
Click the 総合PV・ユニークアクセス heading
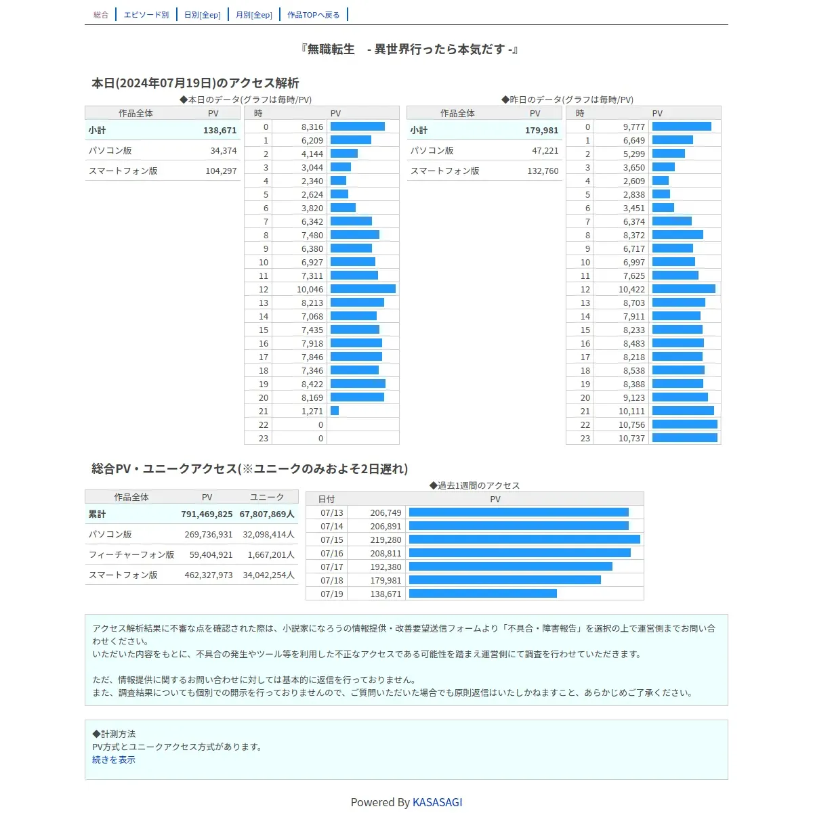point(249,468)
